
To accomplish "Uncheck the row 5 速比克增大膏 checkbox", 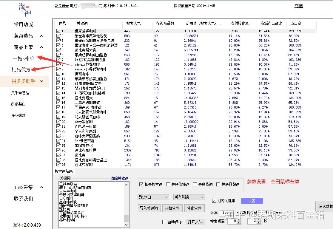I will coord(58,50).
